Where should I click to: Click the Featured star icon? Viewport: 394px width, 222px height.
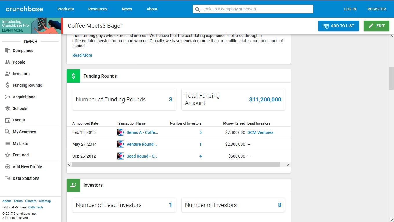8,155
